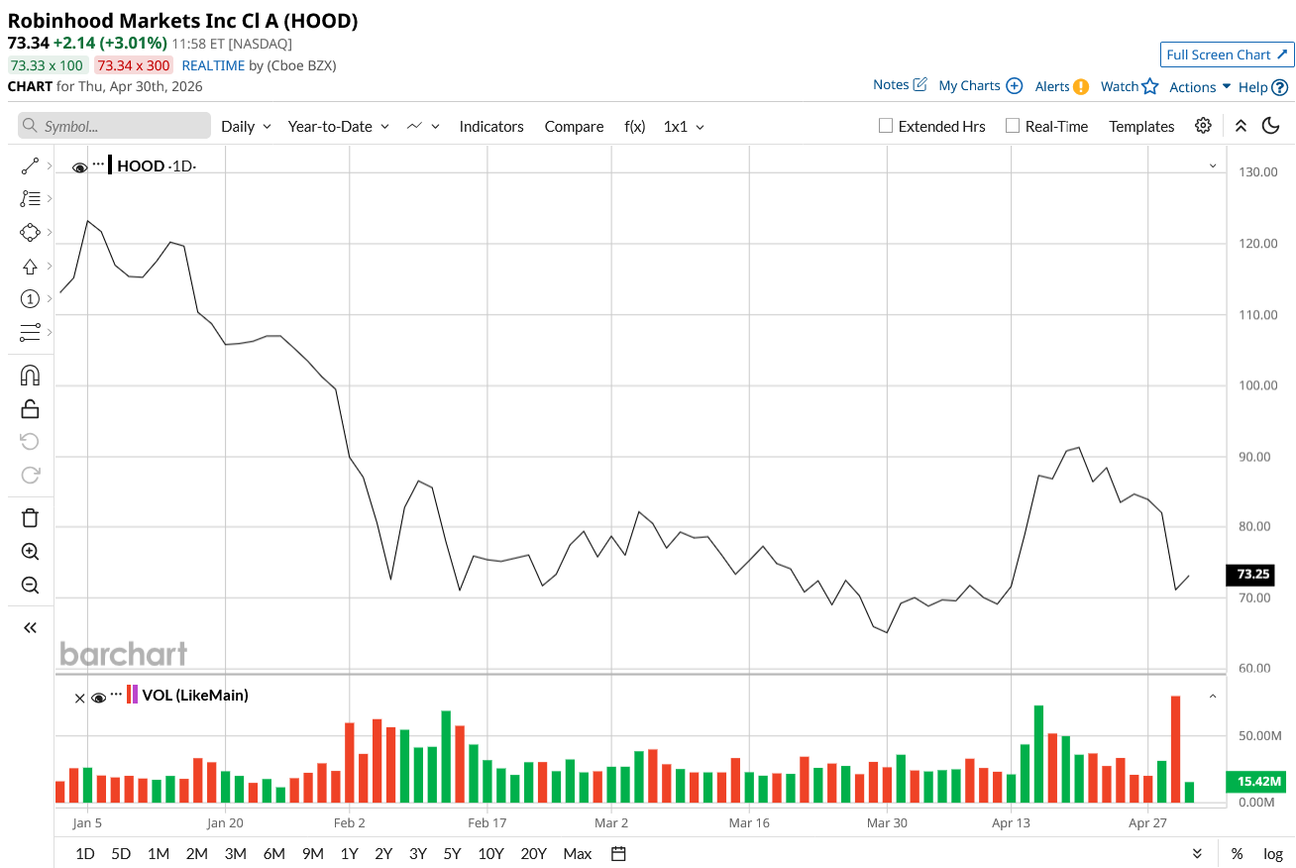Enable the Extended Hrs checkbox
Screen dimensions: 1296x868
pyautogui.click(x=886, y=126)
